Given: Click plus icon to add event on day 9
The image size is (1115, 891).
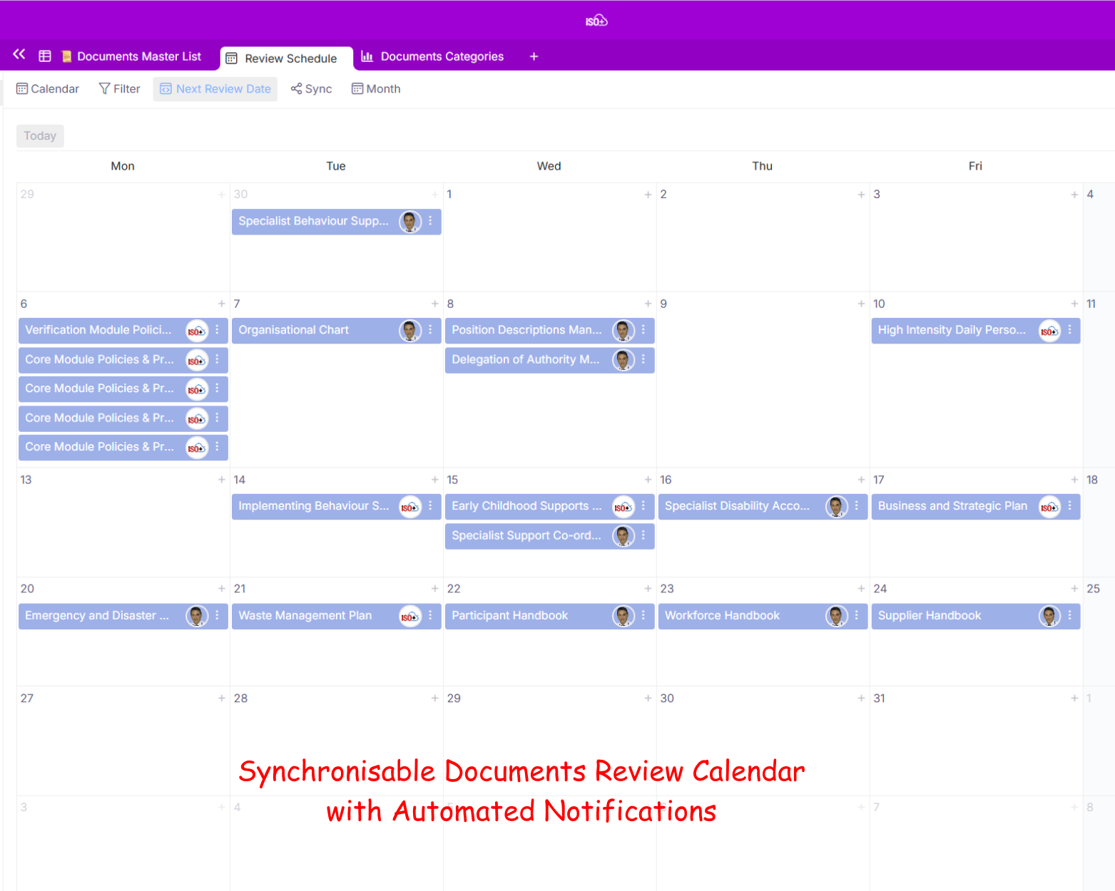Looking at the screenshot, I should tap(860, 304).
